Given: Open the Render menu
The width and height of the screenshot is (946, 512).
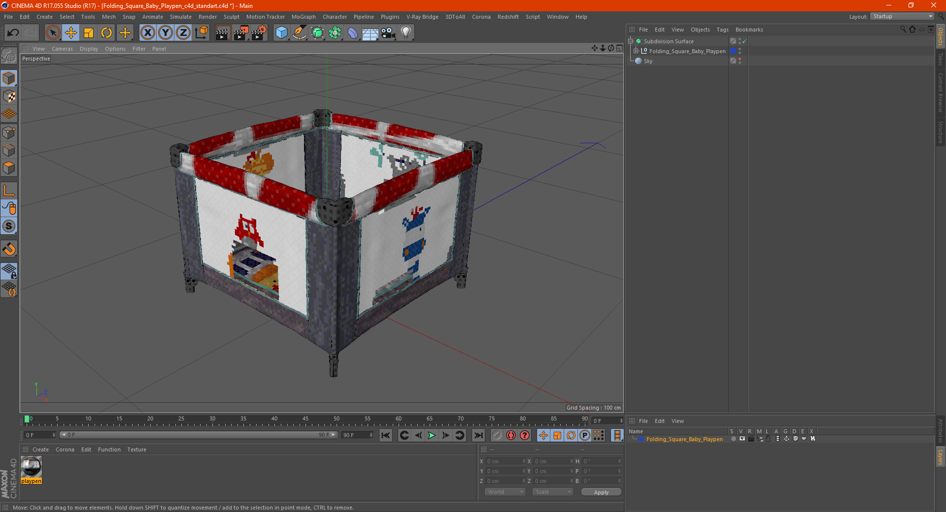Looking at the screenshot, I should tap(207, 17).
